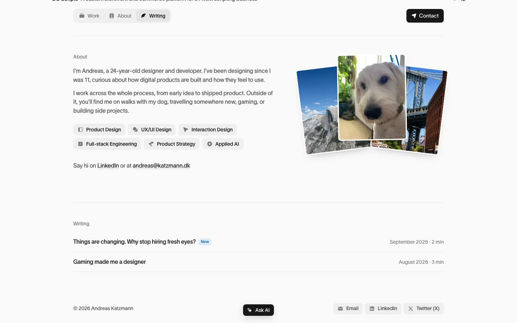Viewport: 517px width, 323px height.
Task: Click the sparkle icon in Ask AI
Action: [x=250, y=310]
